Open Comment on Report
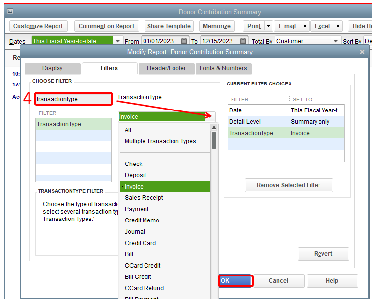 tap(106, 26)
